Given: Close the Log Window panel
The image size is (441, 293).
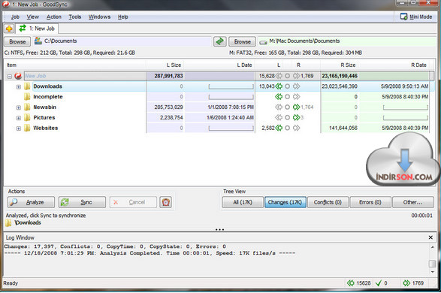Looking at the screenshot, I should (430, 237).
